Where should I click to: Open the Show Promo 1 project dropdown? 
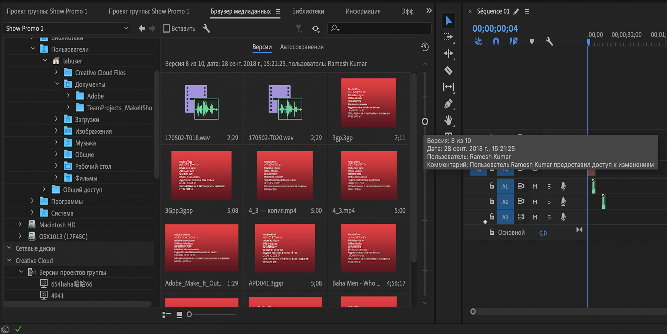click(x=67, y=29)
